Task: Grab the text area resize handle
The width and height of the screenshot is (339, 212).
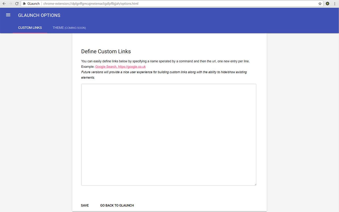Action: (255, 184)
